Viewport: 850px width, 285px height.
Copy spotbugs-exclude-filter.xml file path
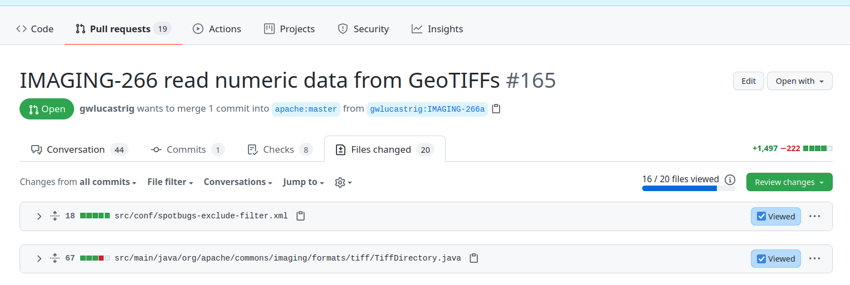point(301,216)
